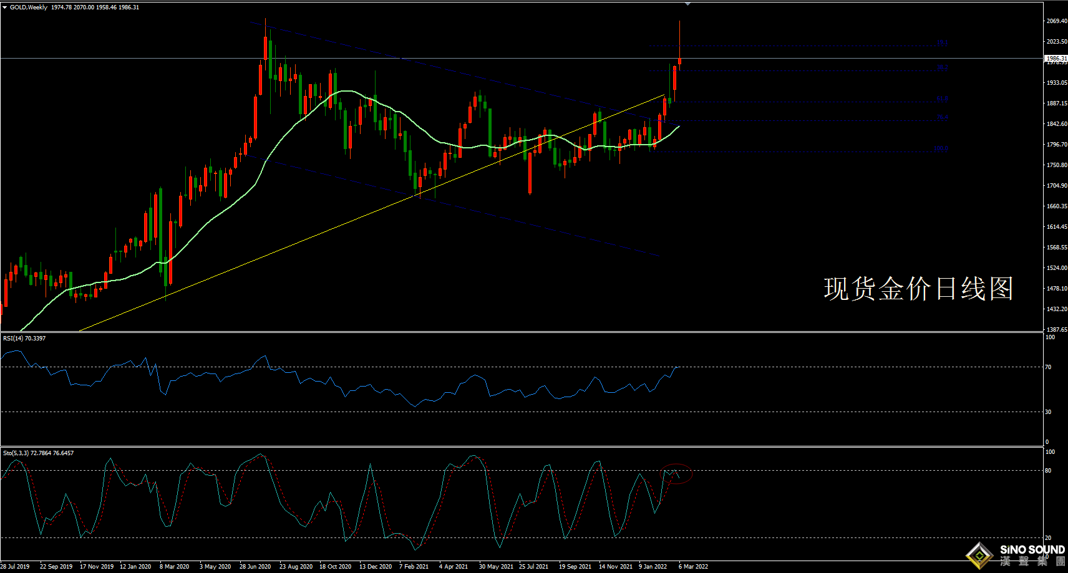Click the 6 Mar 2022 date label
This screenshot has width=1068, height=573.
tap(693, 567)
